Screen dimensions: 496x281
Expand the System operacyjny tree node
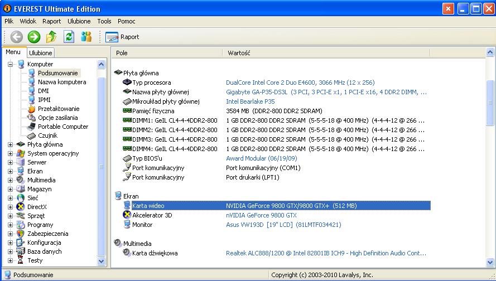pos(11,153)
